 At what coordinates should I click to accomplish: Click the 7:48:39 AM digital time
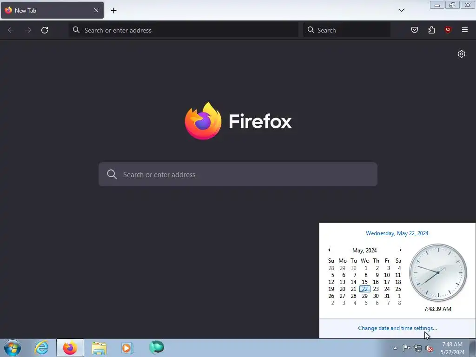[437, 309]
